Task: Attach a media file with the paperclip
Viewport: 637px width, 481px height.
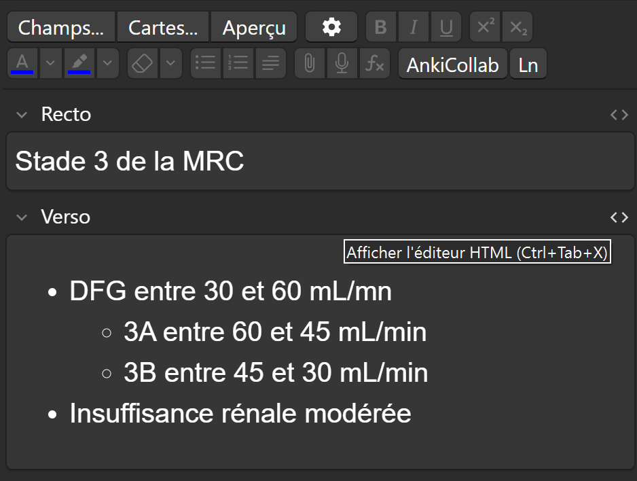Action: (309, 63)
